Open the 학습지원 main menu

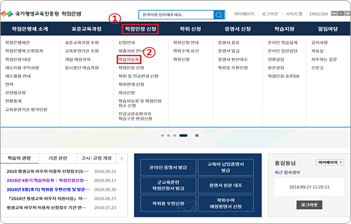284,29
